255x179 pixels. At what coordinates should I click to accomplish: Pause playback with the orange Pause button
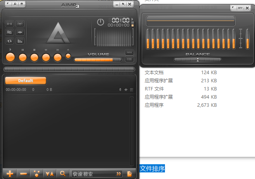coord(23,57)
